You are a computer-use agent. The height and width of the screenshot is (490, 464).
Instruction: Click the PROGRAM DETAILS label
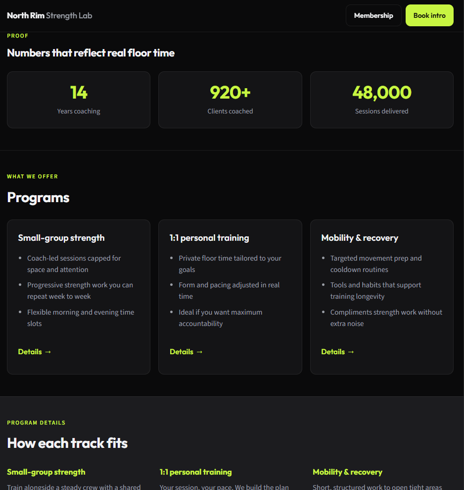(36, 423)
